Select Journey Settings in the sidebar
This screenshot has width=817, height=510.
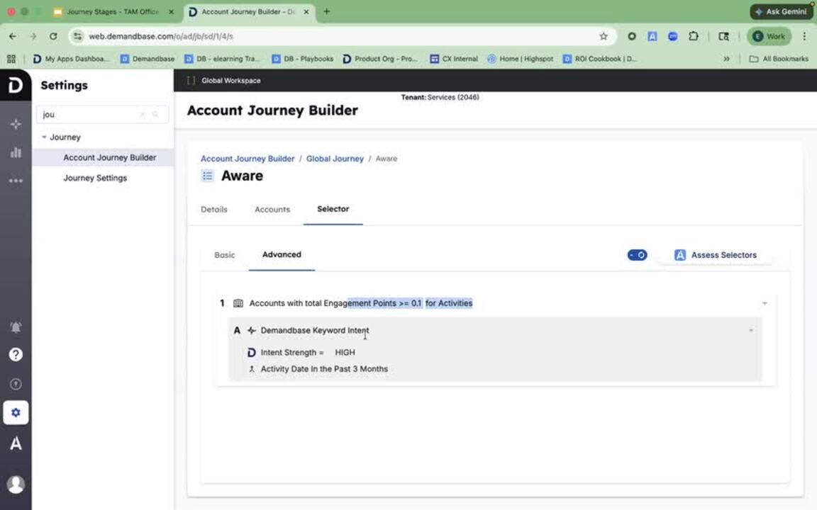tap(95, 178)
